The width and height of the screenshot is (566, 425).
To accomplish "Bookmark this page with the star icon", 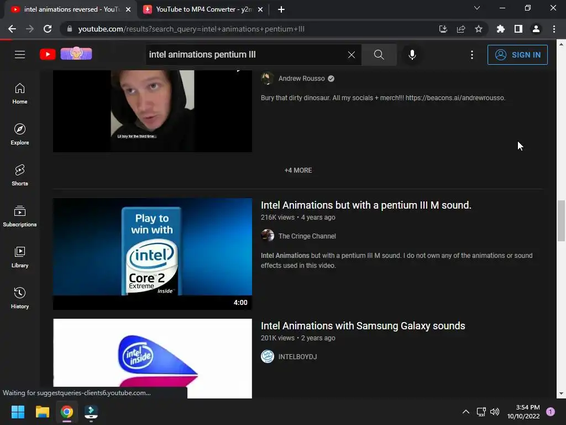I will pos(478,29).
